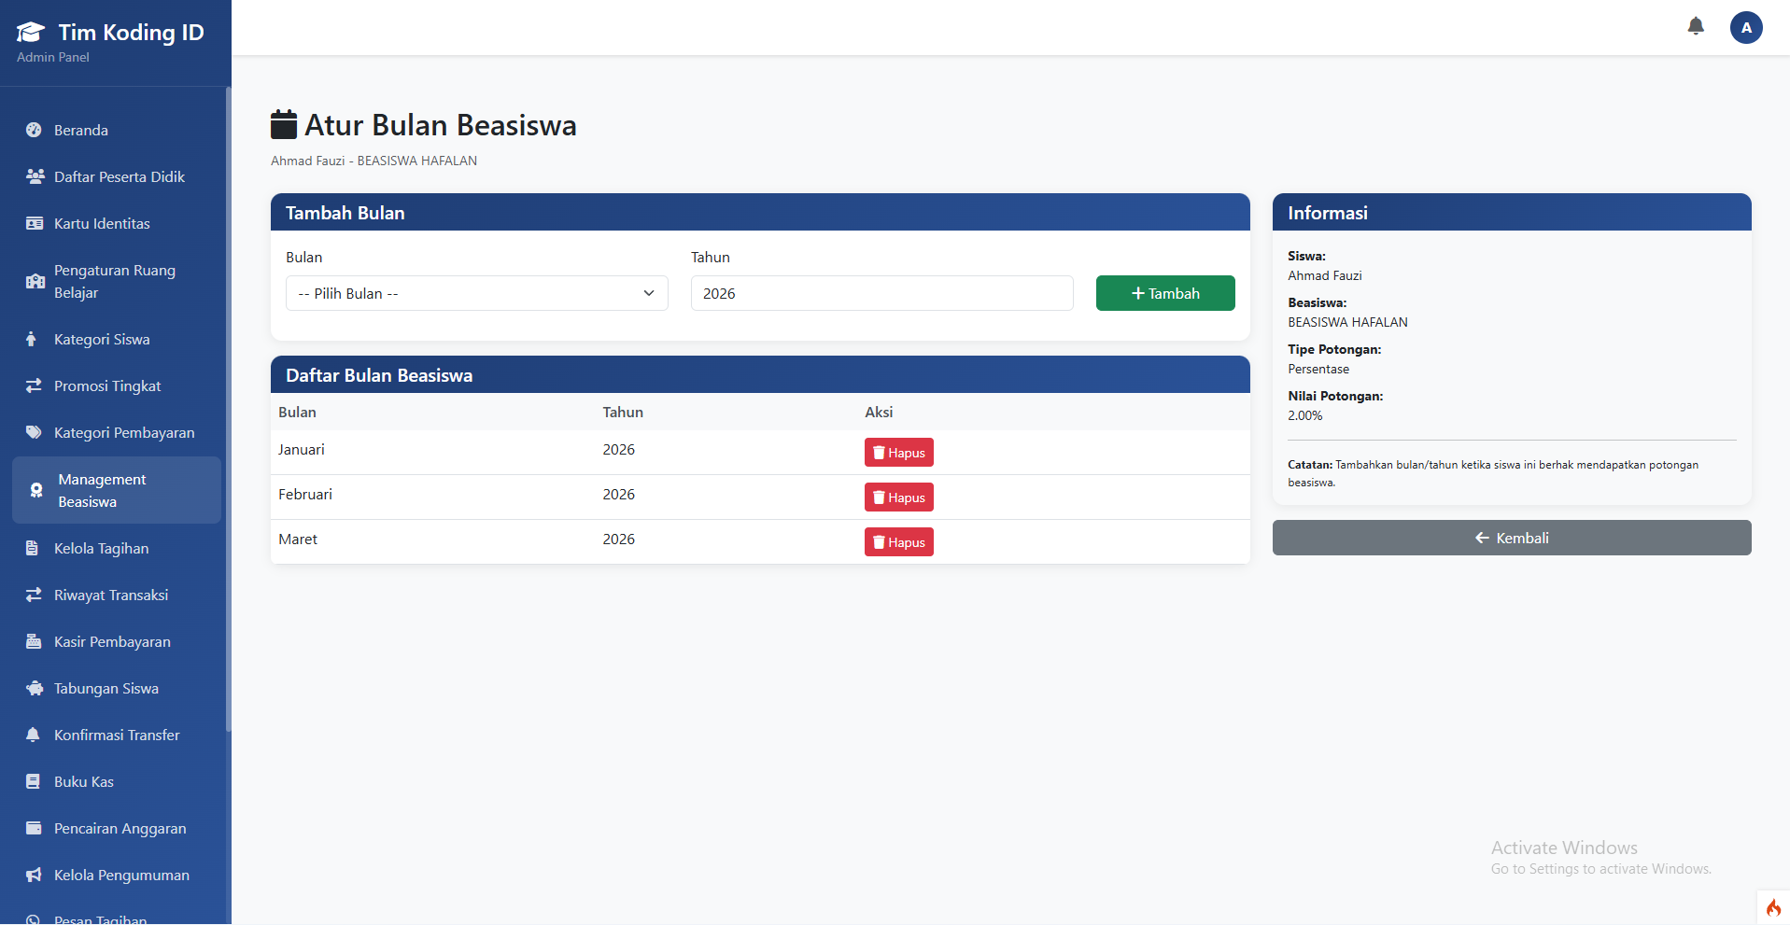Image resolution: width=1790 pixels, height=925 pixels.
Task: Click the Tabungan Siswa piggy bank icon
Action: click(x=34, y=688)
